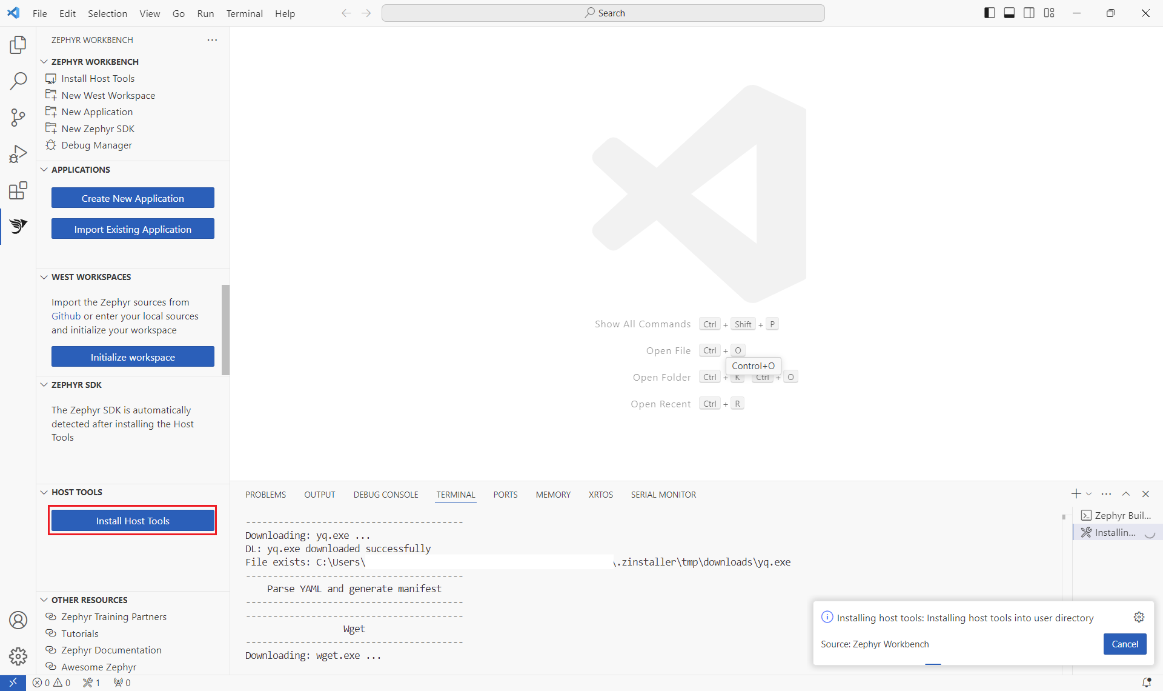Click the Initialize workspace button
The width and height of the screenshot is (1163, 691).
[132, 357]
